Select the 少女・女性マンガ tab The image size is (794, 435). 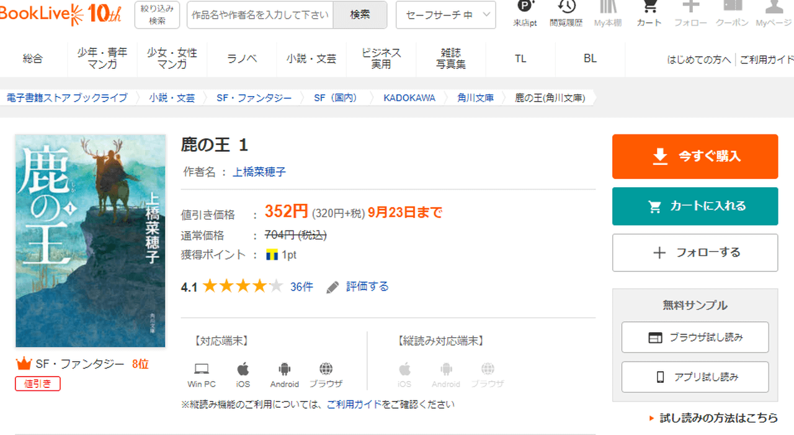click(x=172, y=59)
